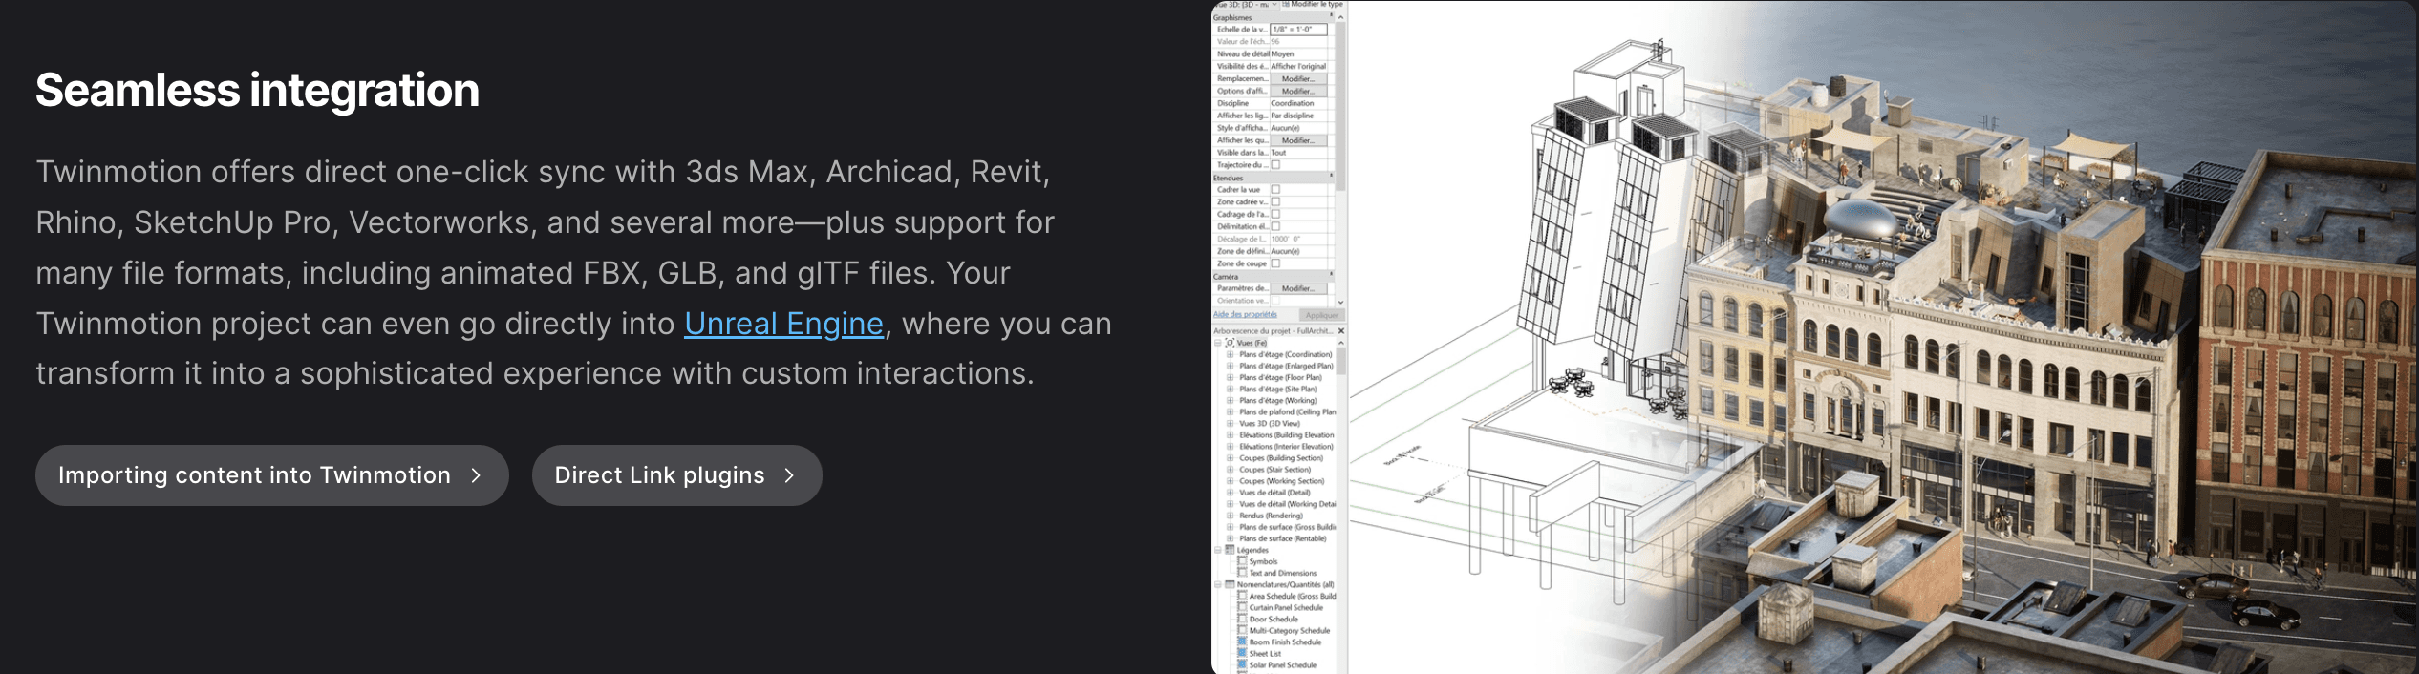Click Modifier le type at panel top
The height and width of the screenshot is (674, 2419).
coord(1313,5)
